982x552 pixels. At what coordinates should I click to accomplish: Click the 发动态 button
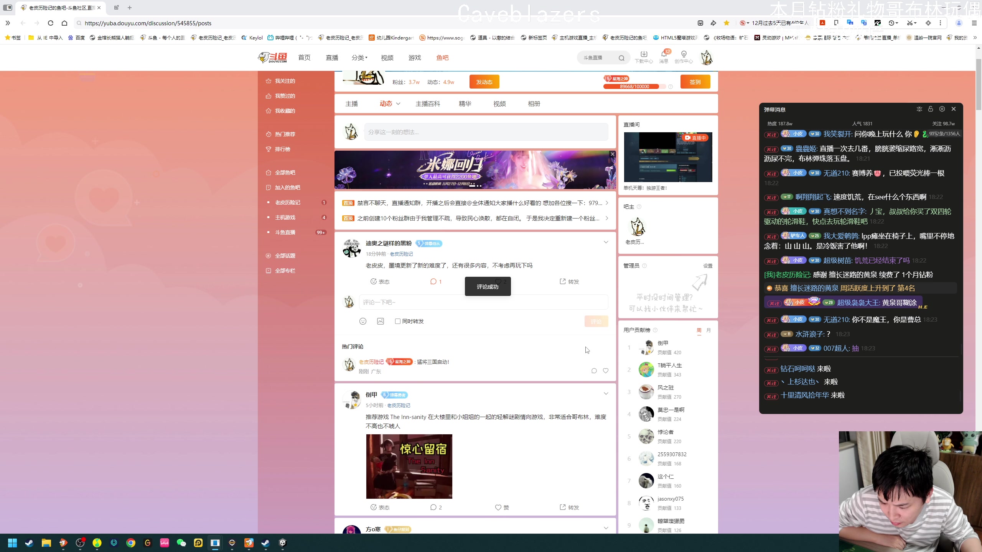484,82
